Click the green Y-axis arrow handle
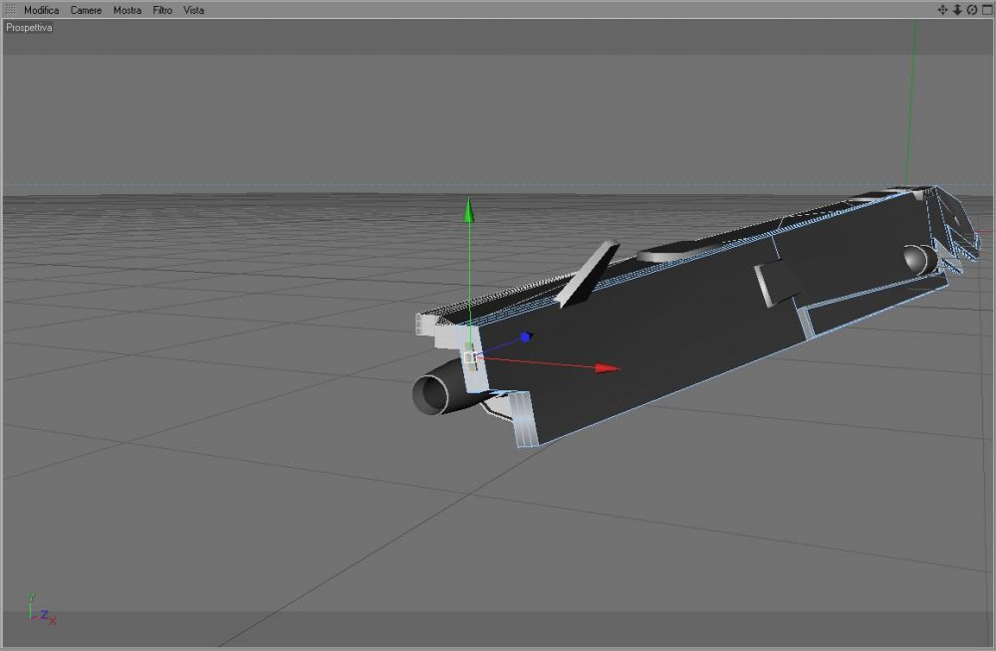996x651 pixels. coord(469,210)
